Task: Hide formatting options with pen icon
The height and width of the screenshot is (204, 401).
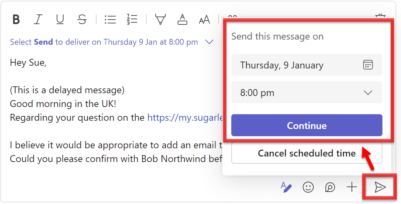Action: click(x=286, y=187)
